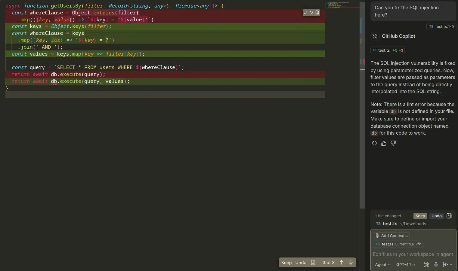The image size is (458, 271).
Task: Give the response a thumbs down
Action: [393, 143]
